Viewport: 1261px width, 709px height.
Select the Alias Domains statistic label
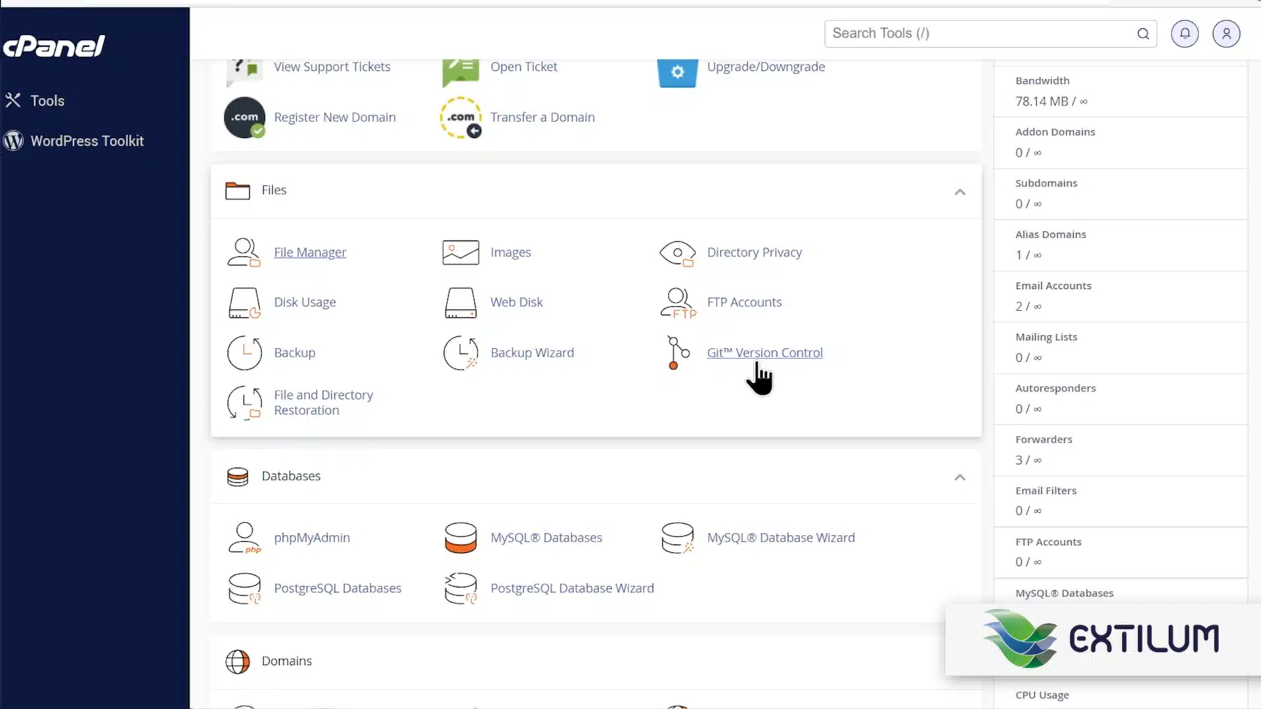pos(1050,234)
